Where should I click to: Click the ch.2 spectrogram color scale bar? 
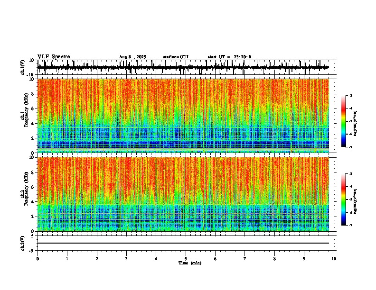point(343,199)
